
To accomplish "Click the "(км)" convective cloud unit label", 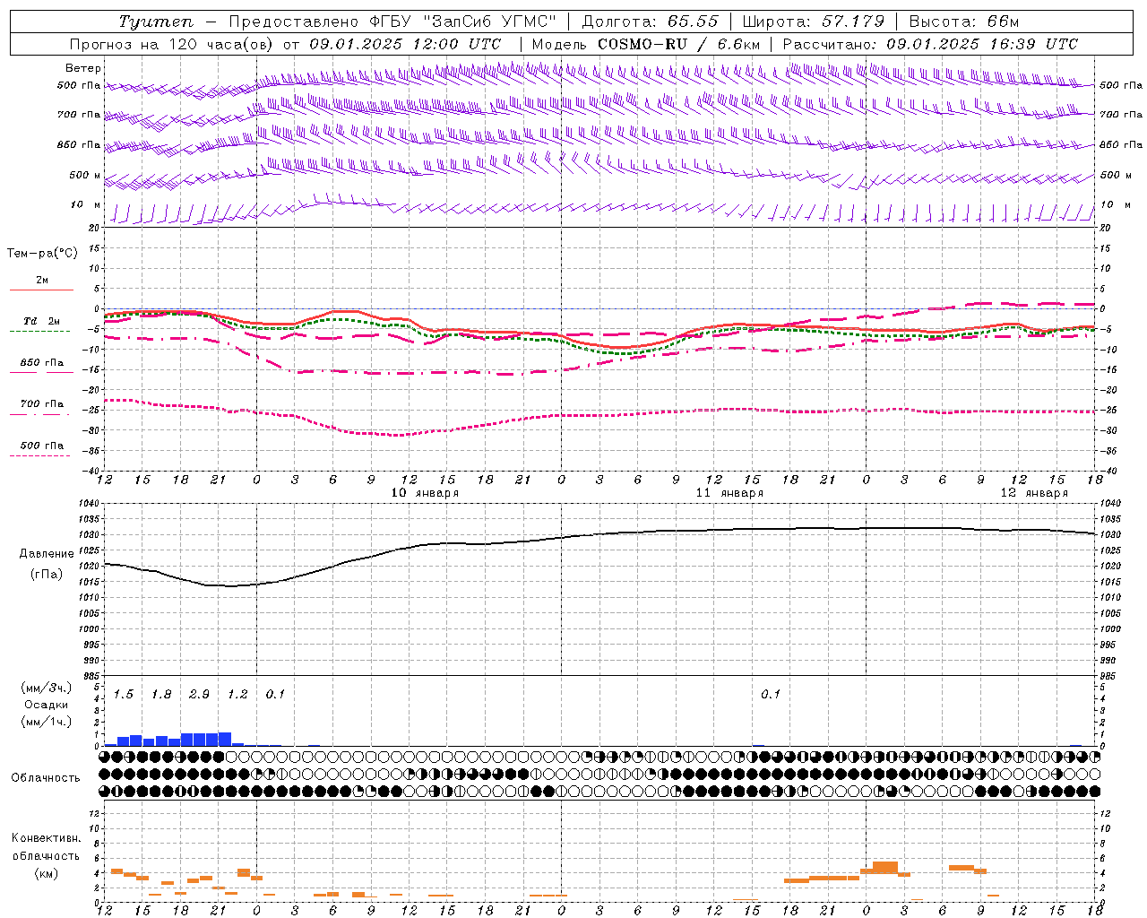I will click(x=47, y=873).
